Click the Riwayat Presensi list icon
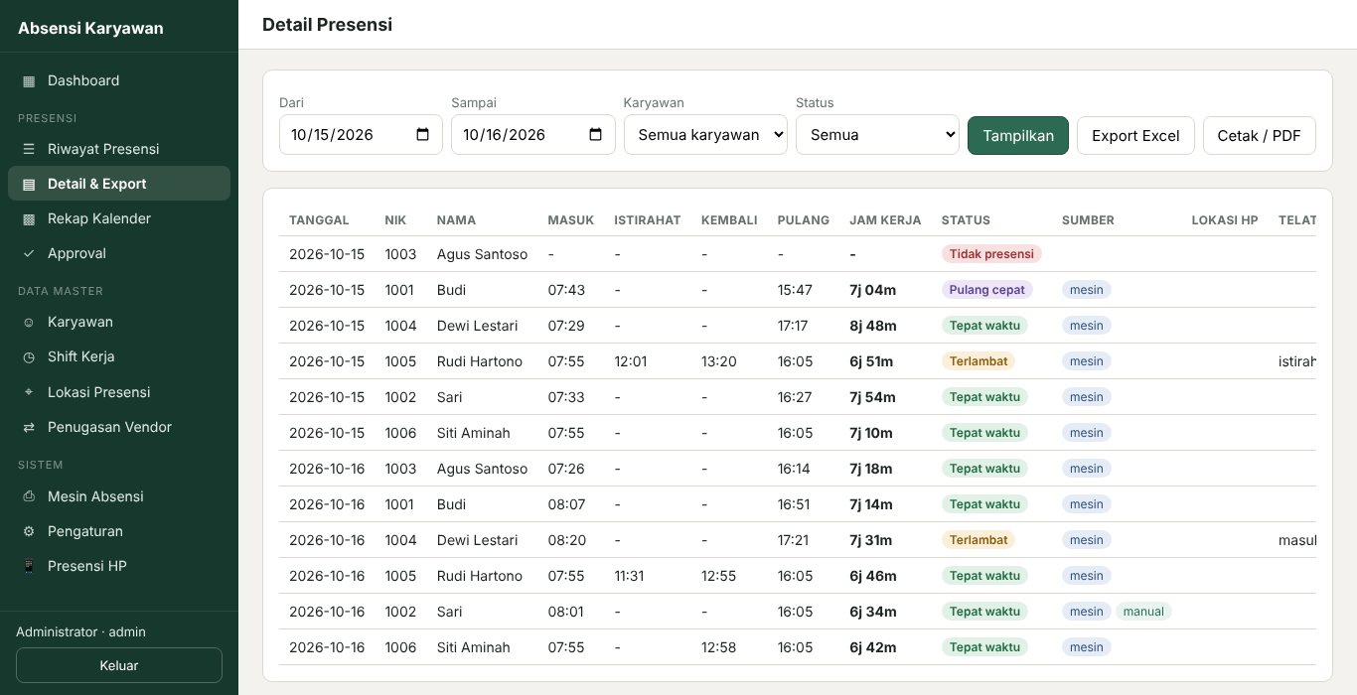The height and width of the screenshot is (695, 1357). click(x=29, y=149)
